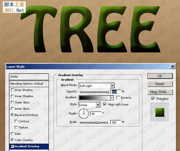Viewport: 180px width, 151px height.
Task: Toggle the Preview checkbox
Action: tap(153, 99)
